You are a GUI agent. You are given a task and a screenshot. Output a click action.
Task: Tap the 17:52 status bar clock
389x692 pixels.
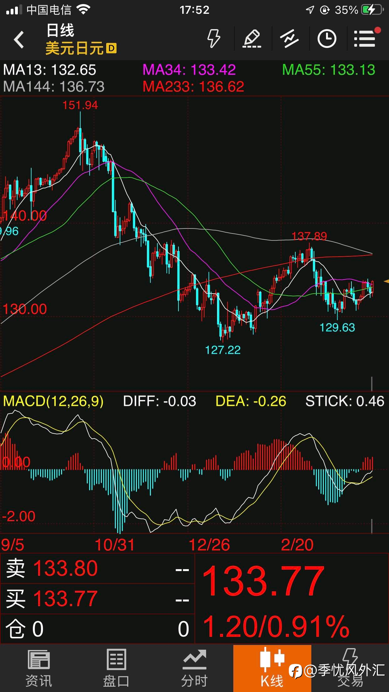pyautogui.click(x=194, y=10)
